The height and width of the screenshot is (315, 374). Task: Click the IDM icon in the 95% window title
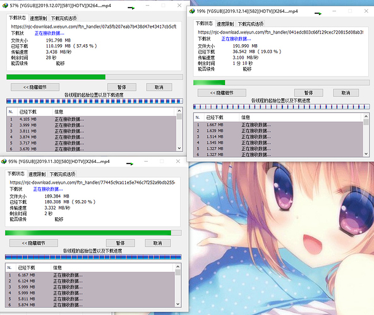[4, 162]
